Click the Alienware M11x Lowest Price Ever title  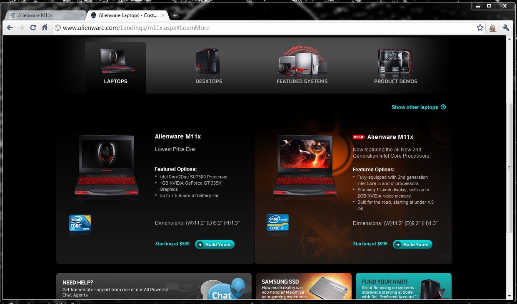(x=178, y=136)
